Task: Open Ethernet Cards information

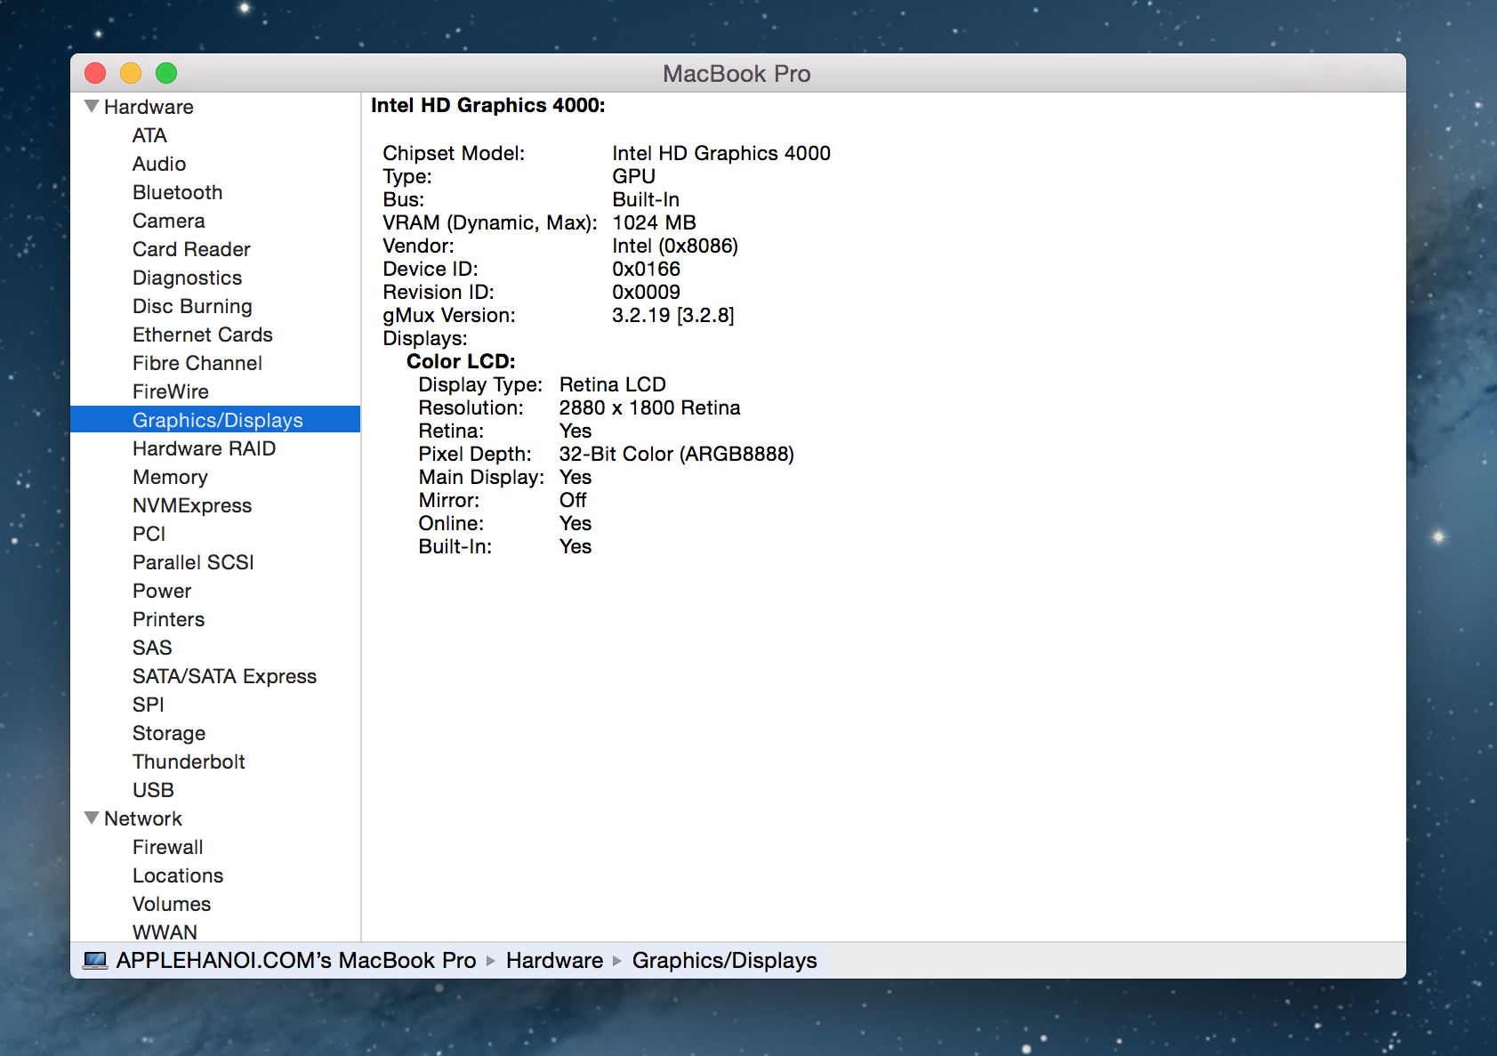Action: pos(202,334)
